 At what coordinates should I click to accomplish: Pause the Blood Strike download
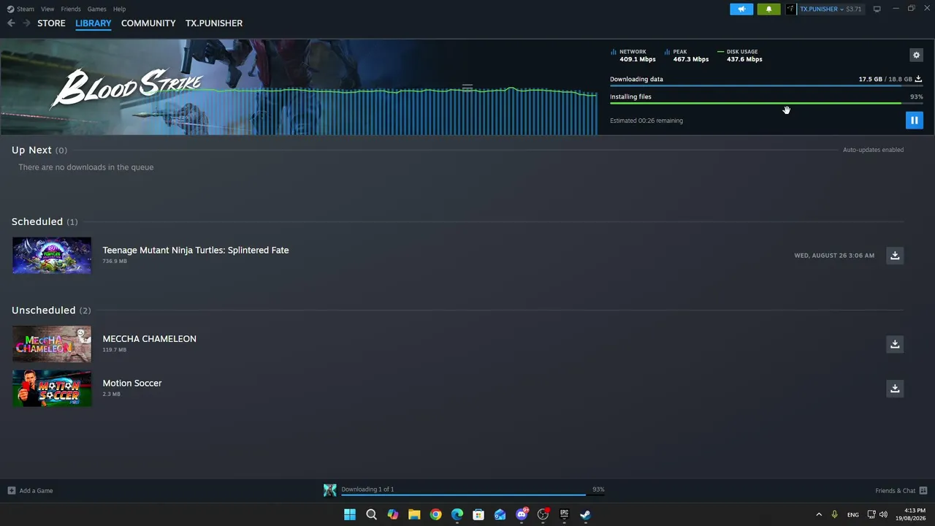coord(914,121)
